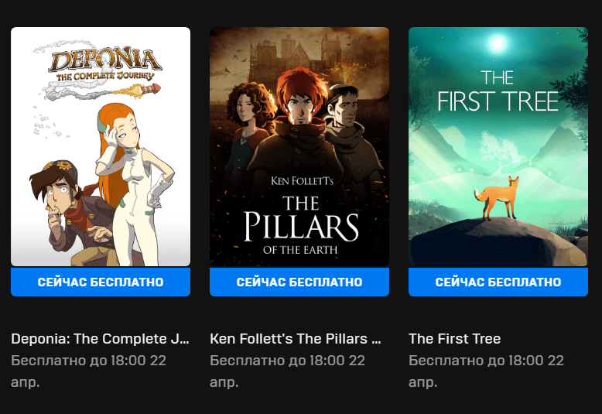Click 'THE PILLARS OF THE EARTH' cover text
This screenshot has width=602, height=414.
[301, 225]
